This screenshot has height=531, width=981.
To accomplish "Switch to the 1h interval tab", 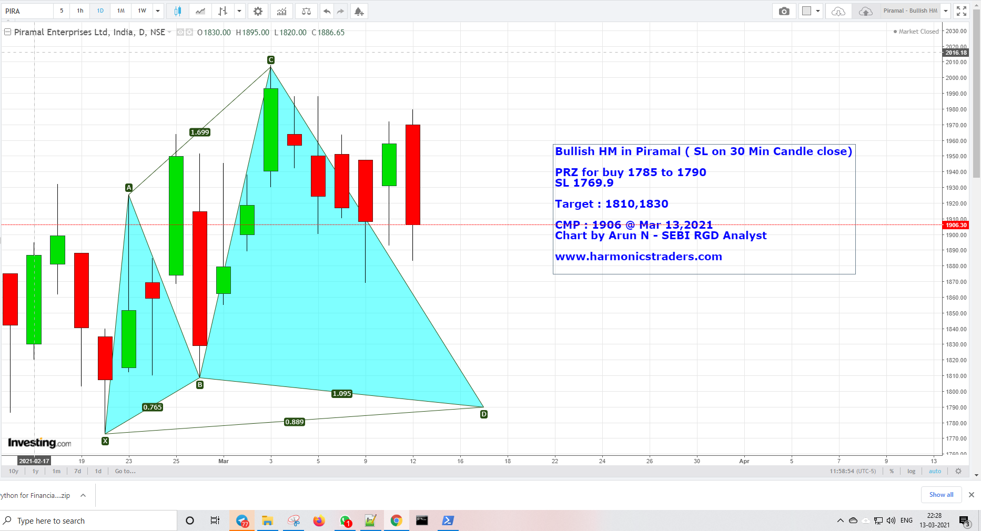I will pos(79,11).
